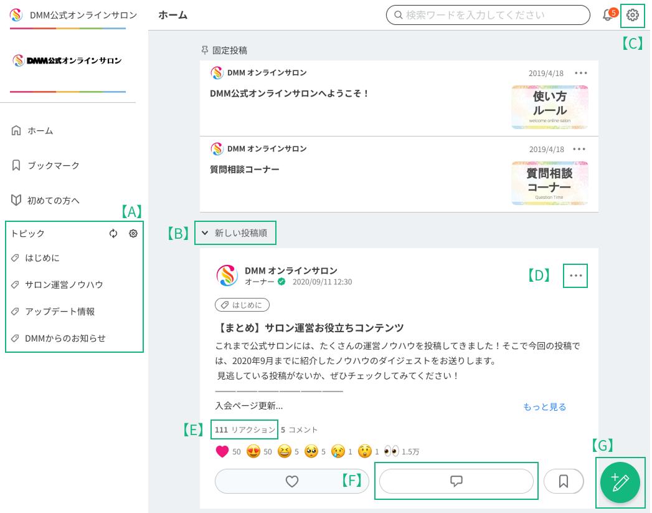Click the search magnifier icon
Screen dimensions: 652x513
(x=398, y=15)
